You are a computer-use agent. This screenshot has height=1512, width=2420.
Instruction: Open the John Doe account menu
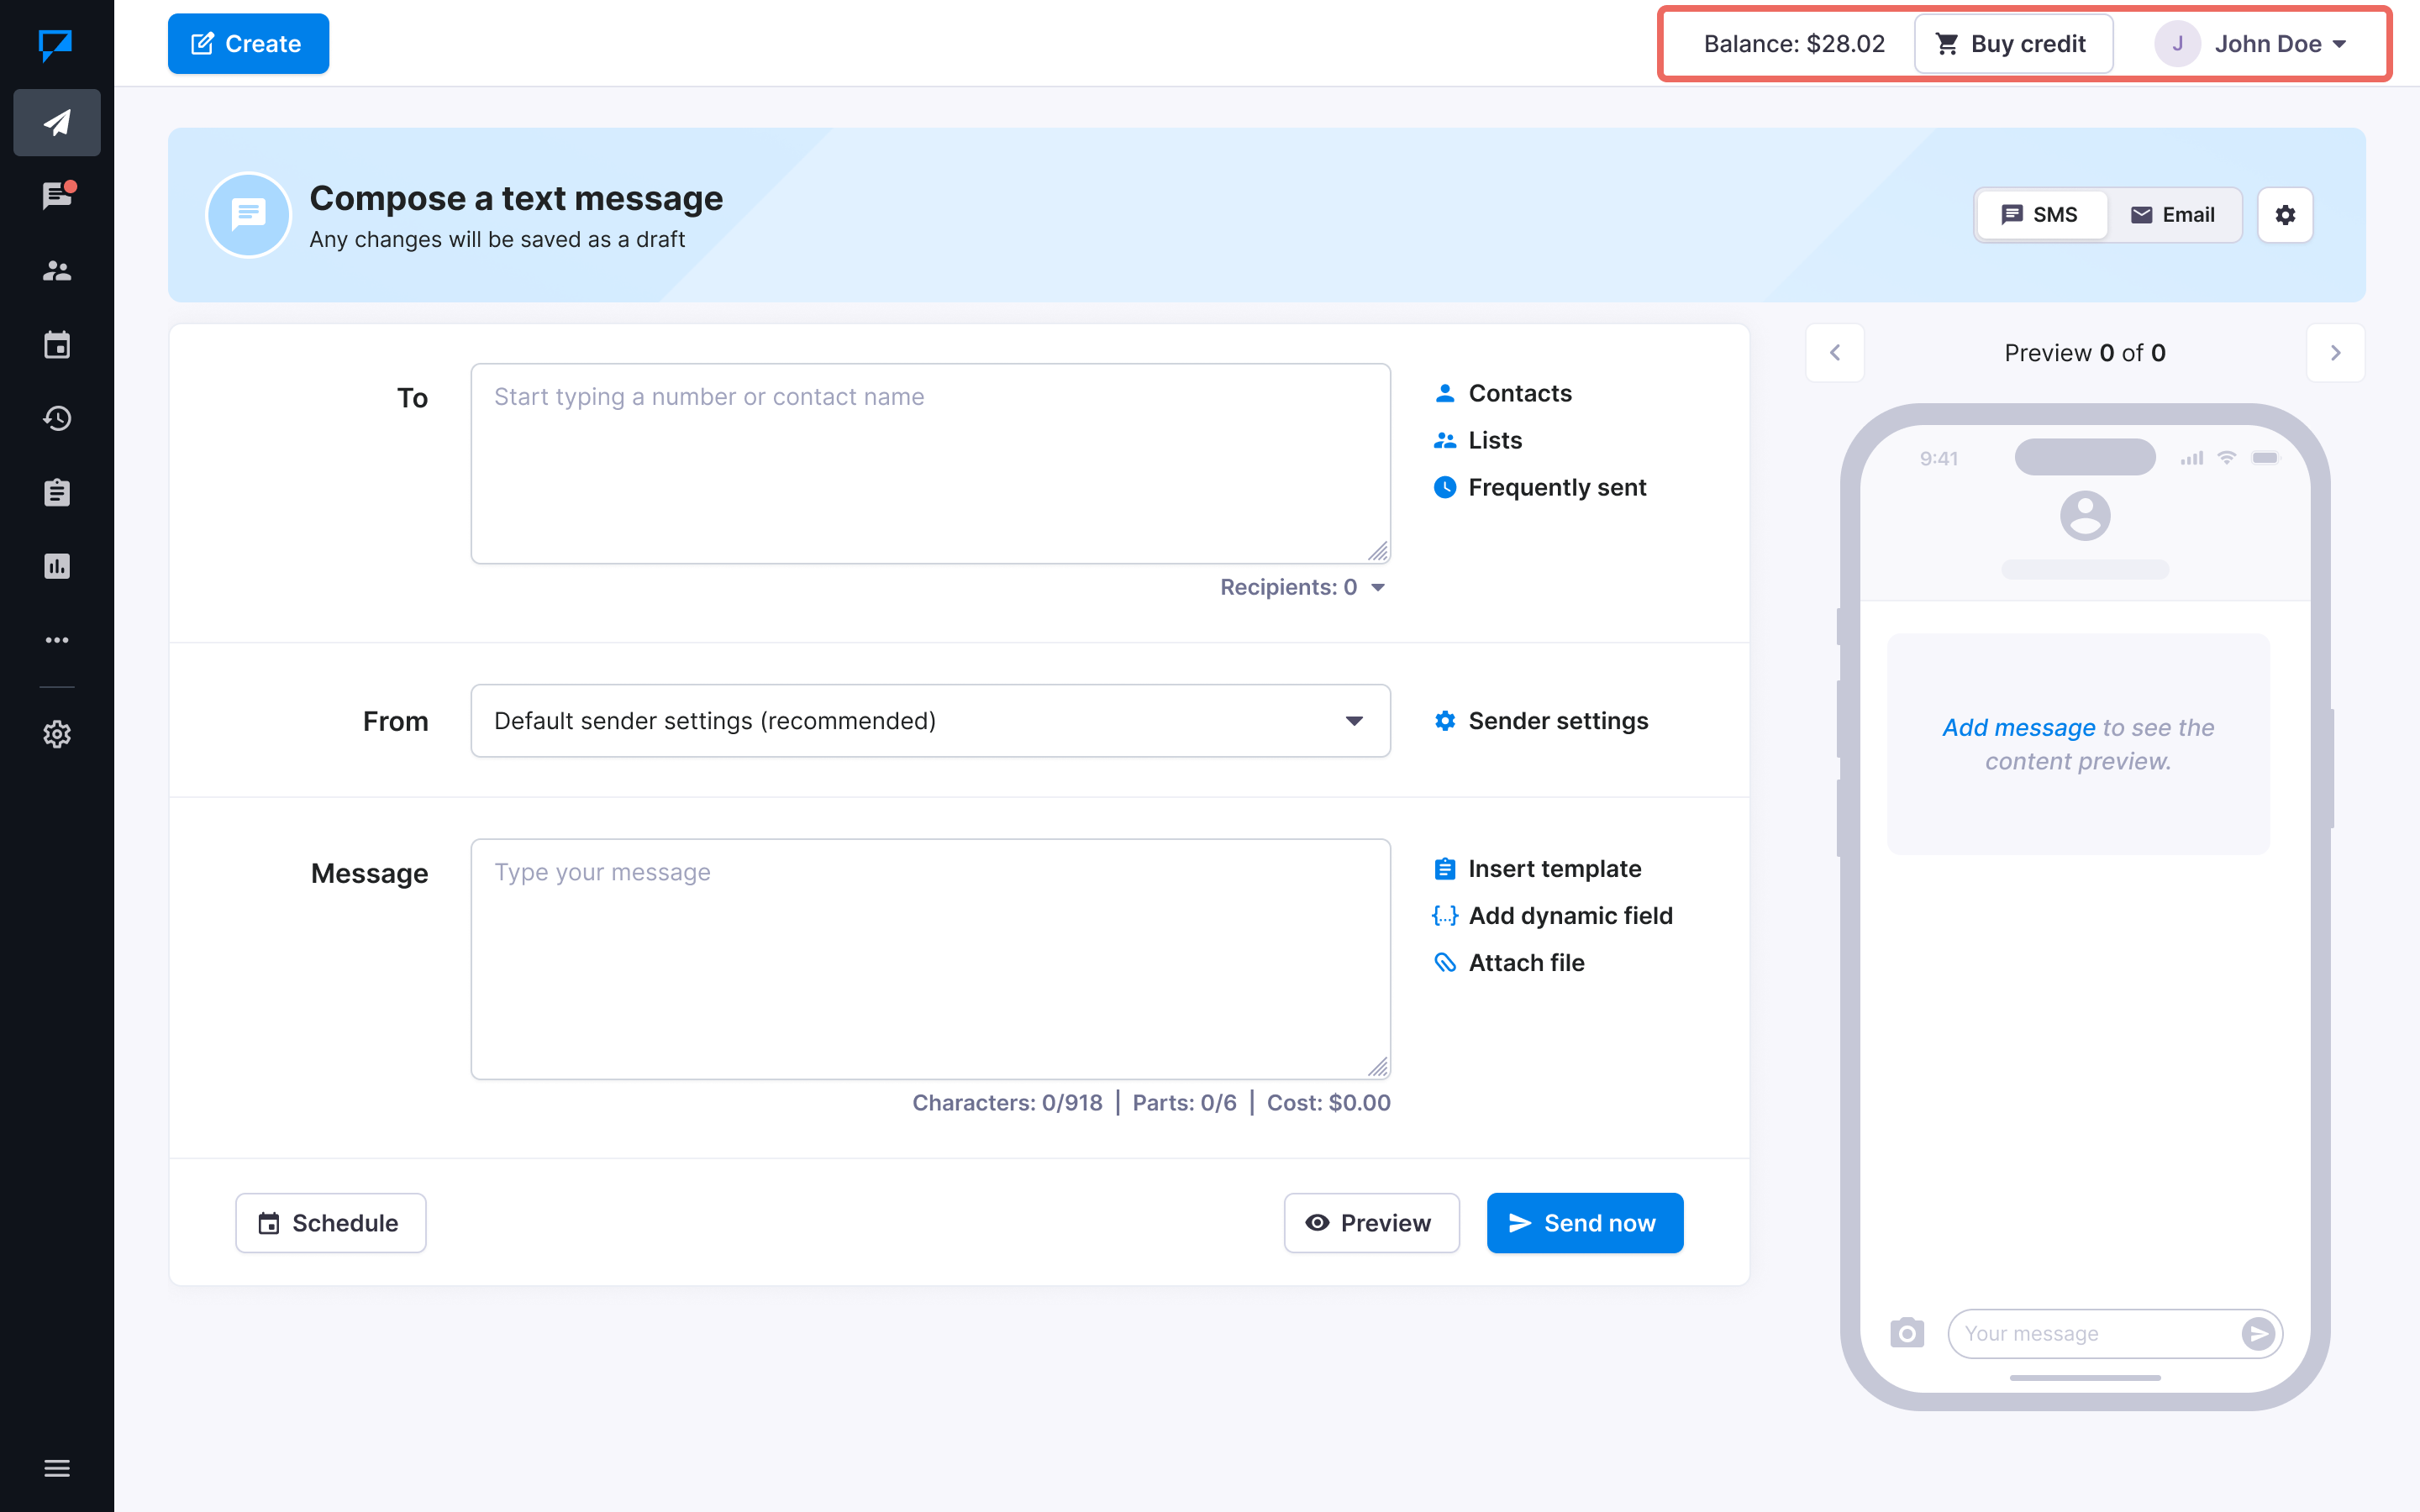coord(2250,44)
